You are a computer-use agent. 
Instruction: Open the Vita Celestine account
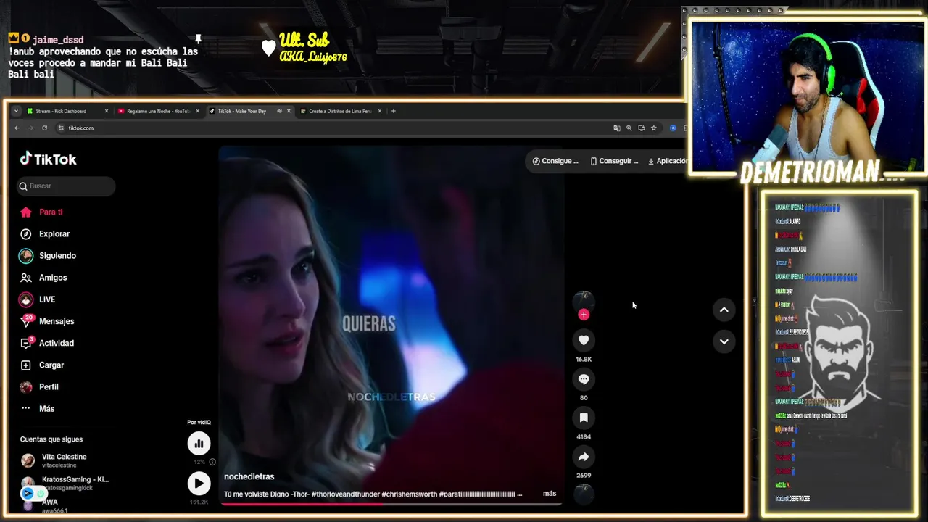coord(64,460)
